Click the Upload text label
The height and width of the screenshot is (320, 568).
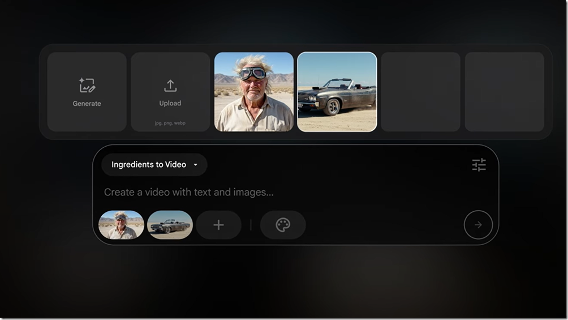[170, 104]
